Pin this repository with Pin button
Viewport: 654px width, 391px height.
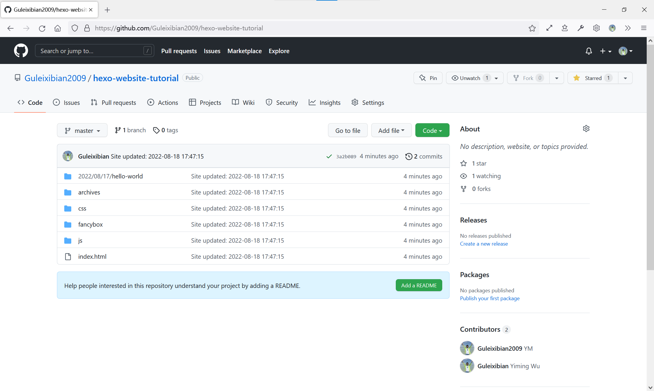click(x=428, y=78)
